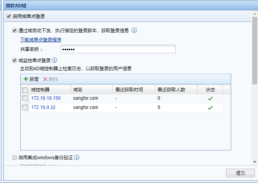The height and width of the screenshot is (183, 258).
Task: Enable 启用集成windows身份验证 checkbox
Action: tap(15, 157)
